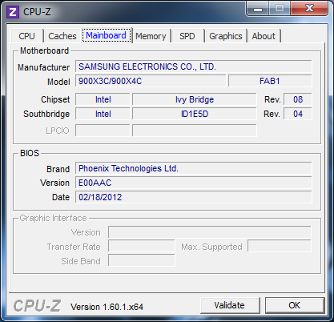
Task: Select the Ivy Bridge chipset field
Action: pos(195,99)
